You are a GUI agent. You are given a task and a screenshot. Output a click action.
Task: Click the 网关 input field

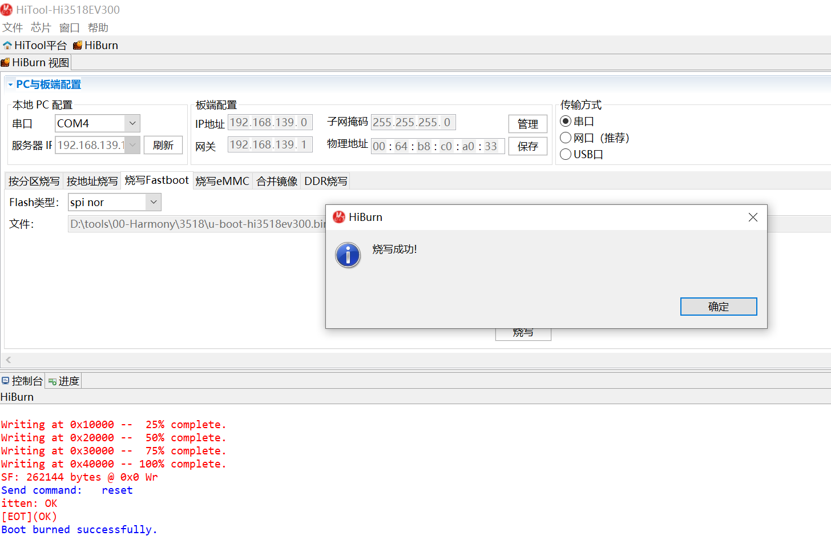click(x=270, y=144)
